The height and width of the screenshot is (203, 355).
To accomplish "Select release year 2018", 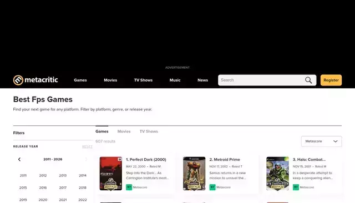I will pyautogui.click(x=83, y=187).
